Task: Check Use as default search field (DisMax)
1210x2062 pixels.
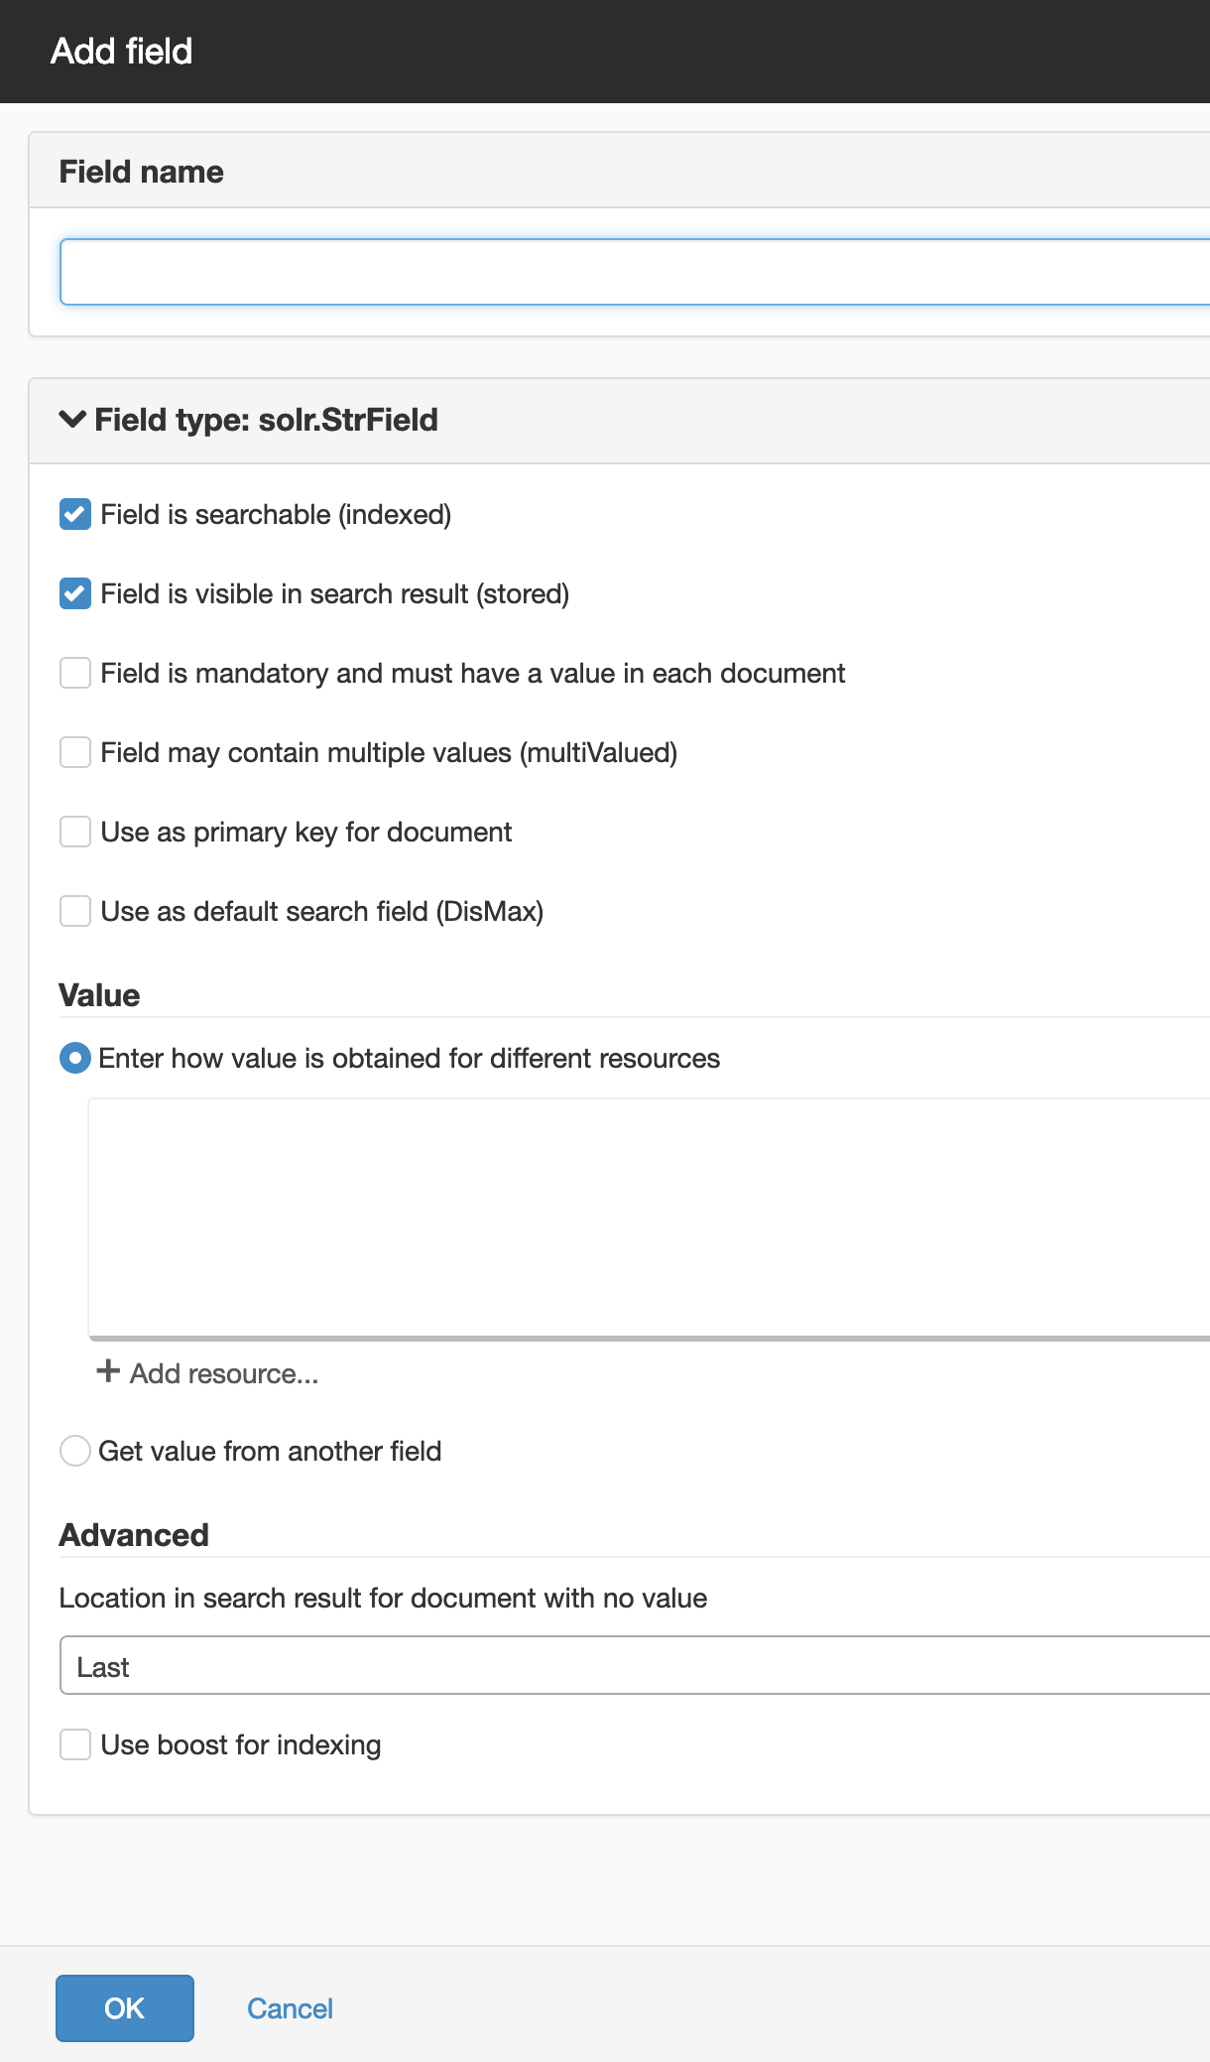Action: (75, 911)
